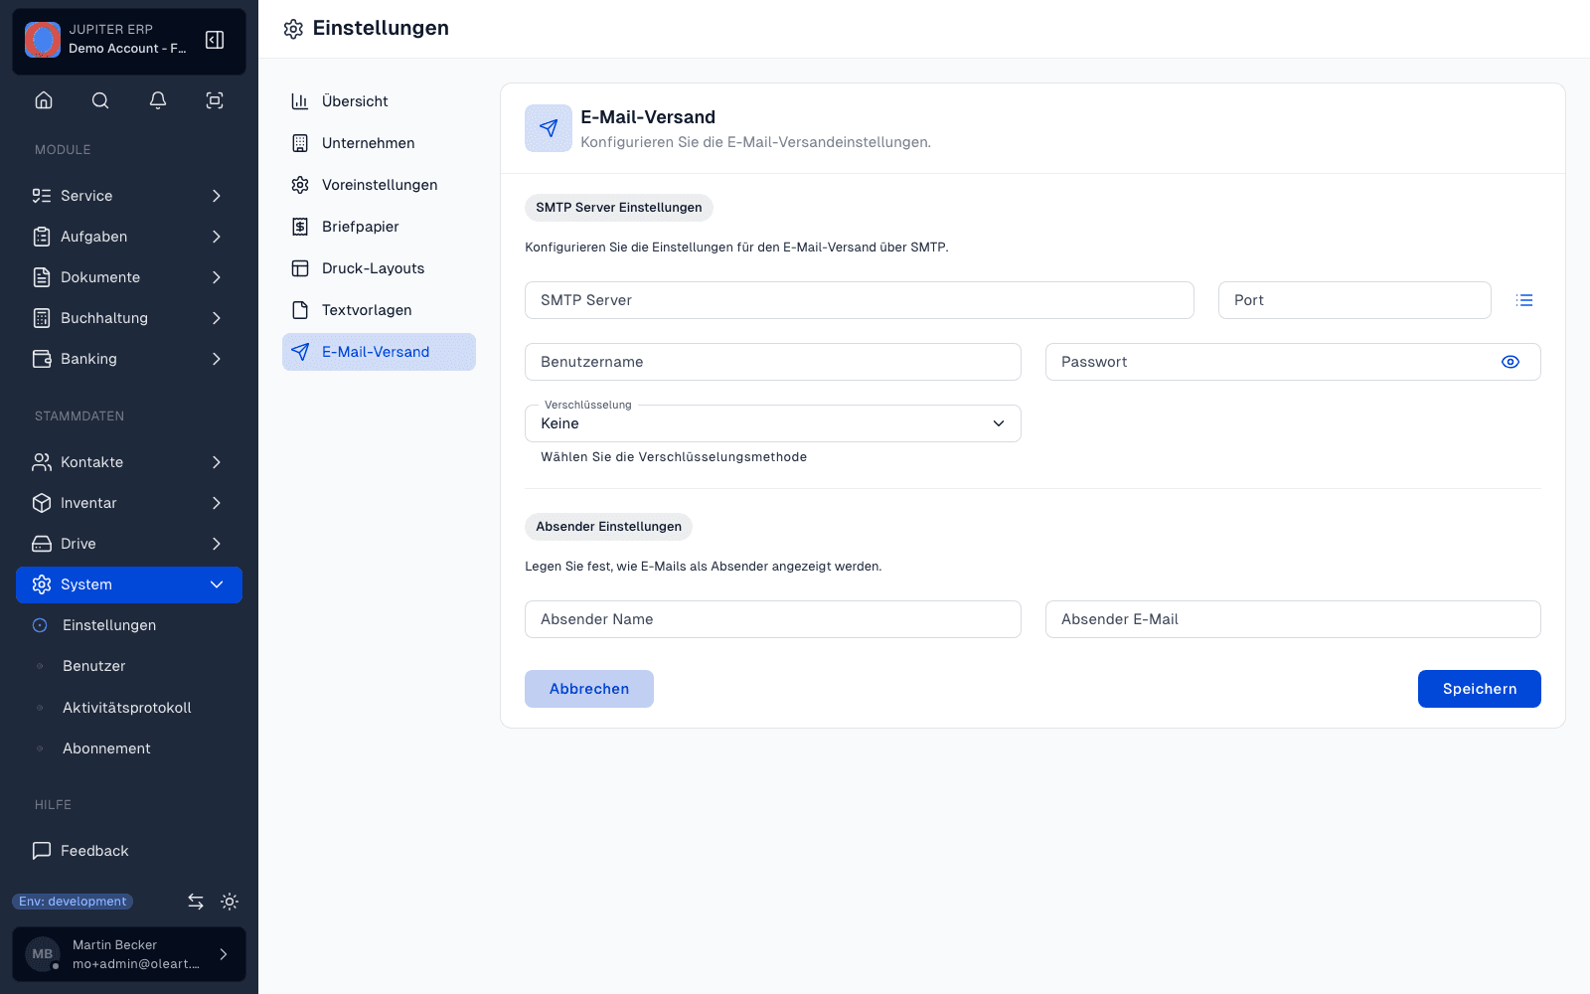Click the scan frame icon
This screenshot has width=1590, height=994.
(215, 100)
